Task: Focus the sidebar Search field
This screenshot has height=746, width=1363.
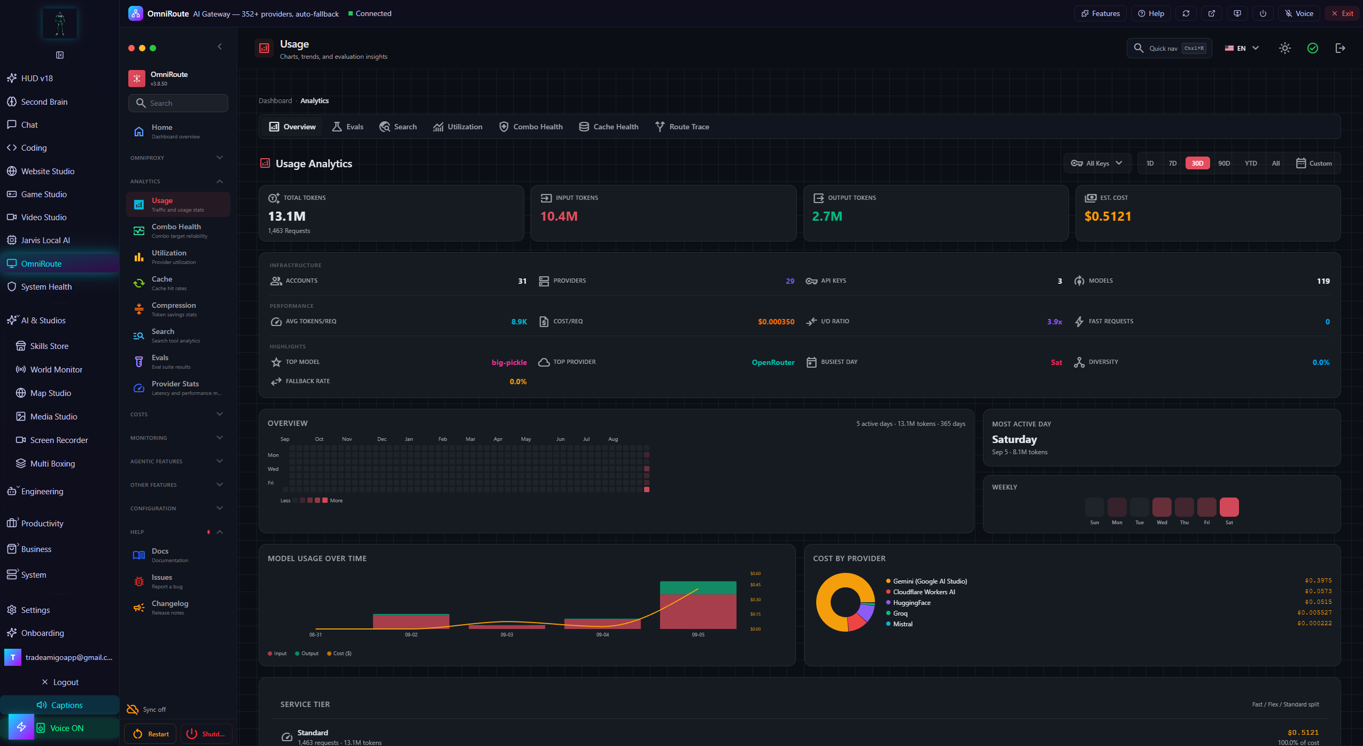Action: 178,103
